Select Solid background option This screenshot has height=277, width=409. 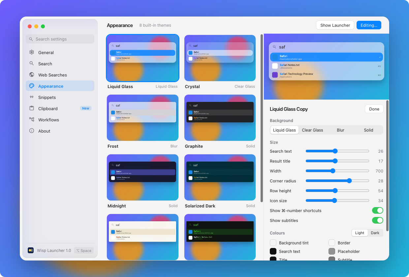[368, 130]
